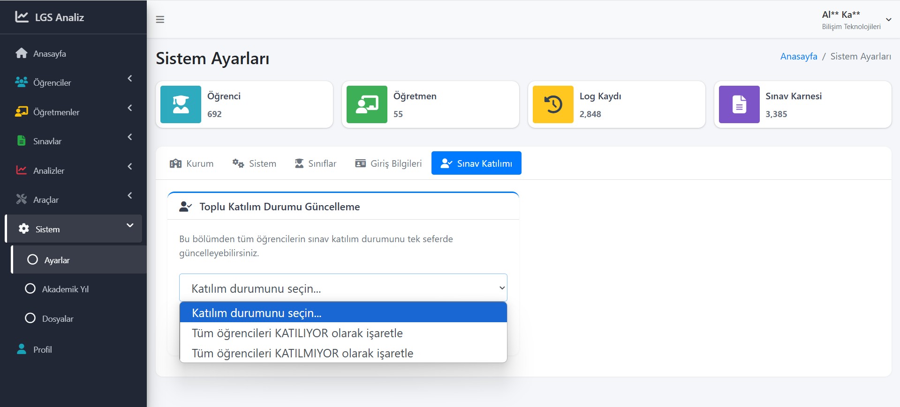Viewport: 900px width, 407px height.
Task: Select the Dosyalar submenu item
Action: (58, 318)
